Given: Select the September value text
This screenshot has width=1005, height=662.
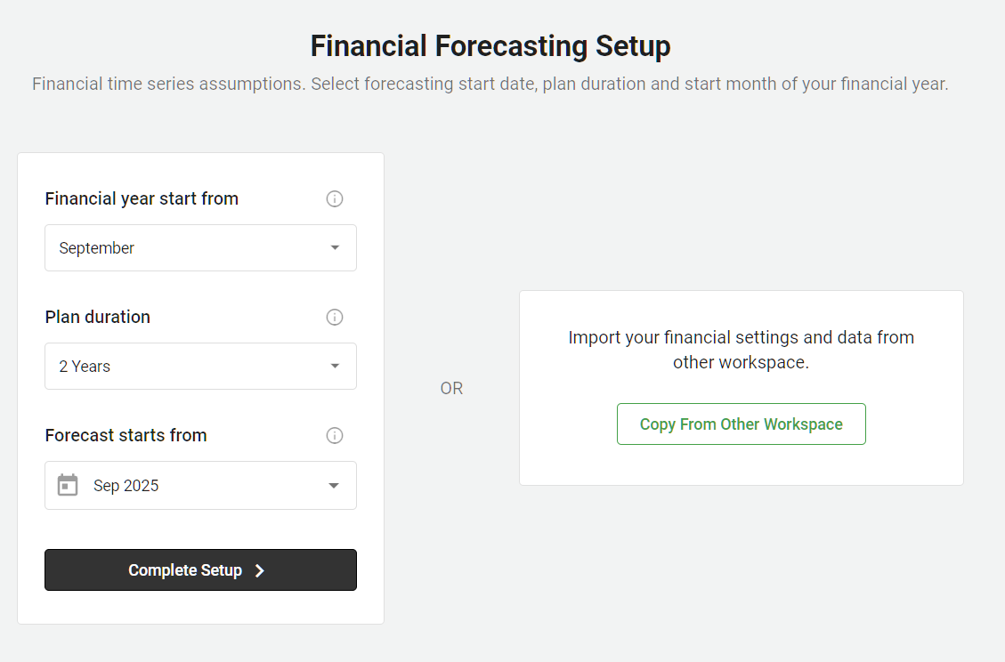Looking at the screenshot, I should pyautogui.click(x=97, y=248).
